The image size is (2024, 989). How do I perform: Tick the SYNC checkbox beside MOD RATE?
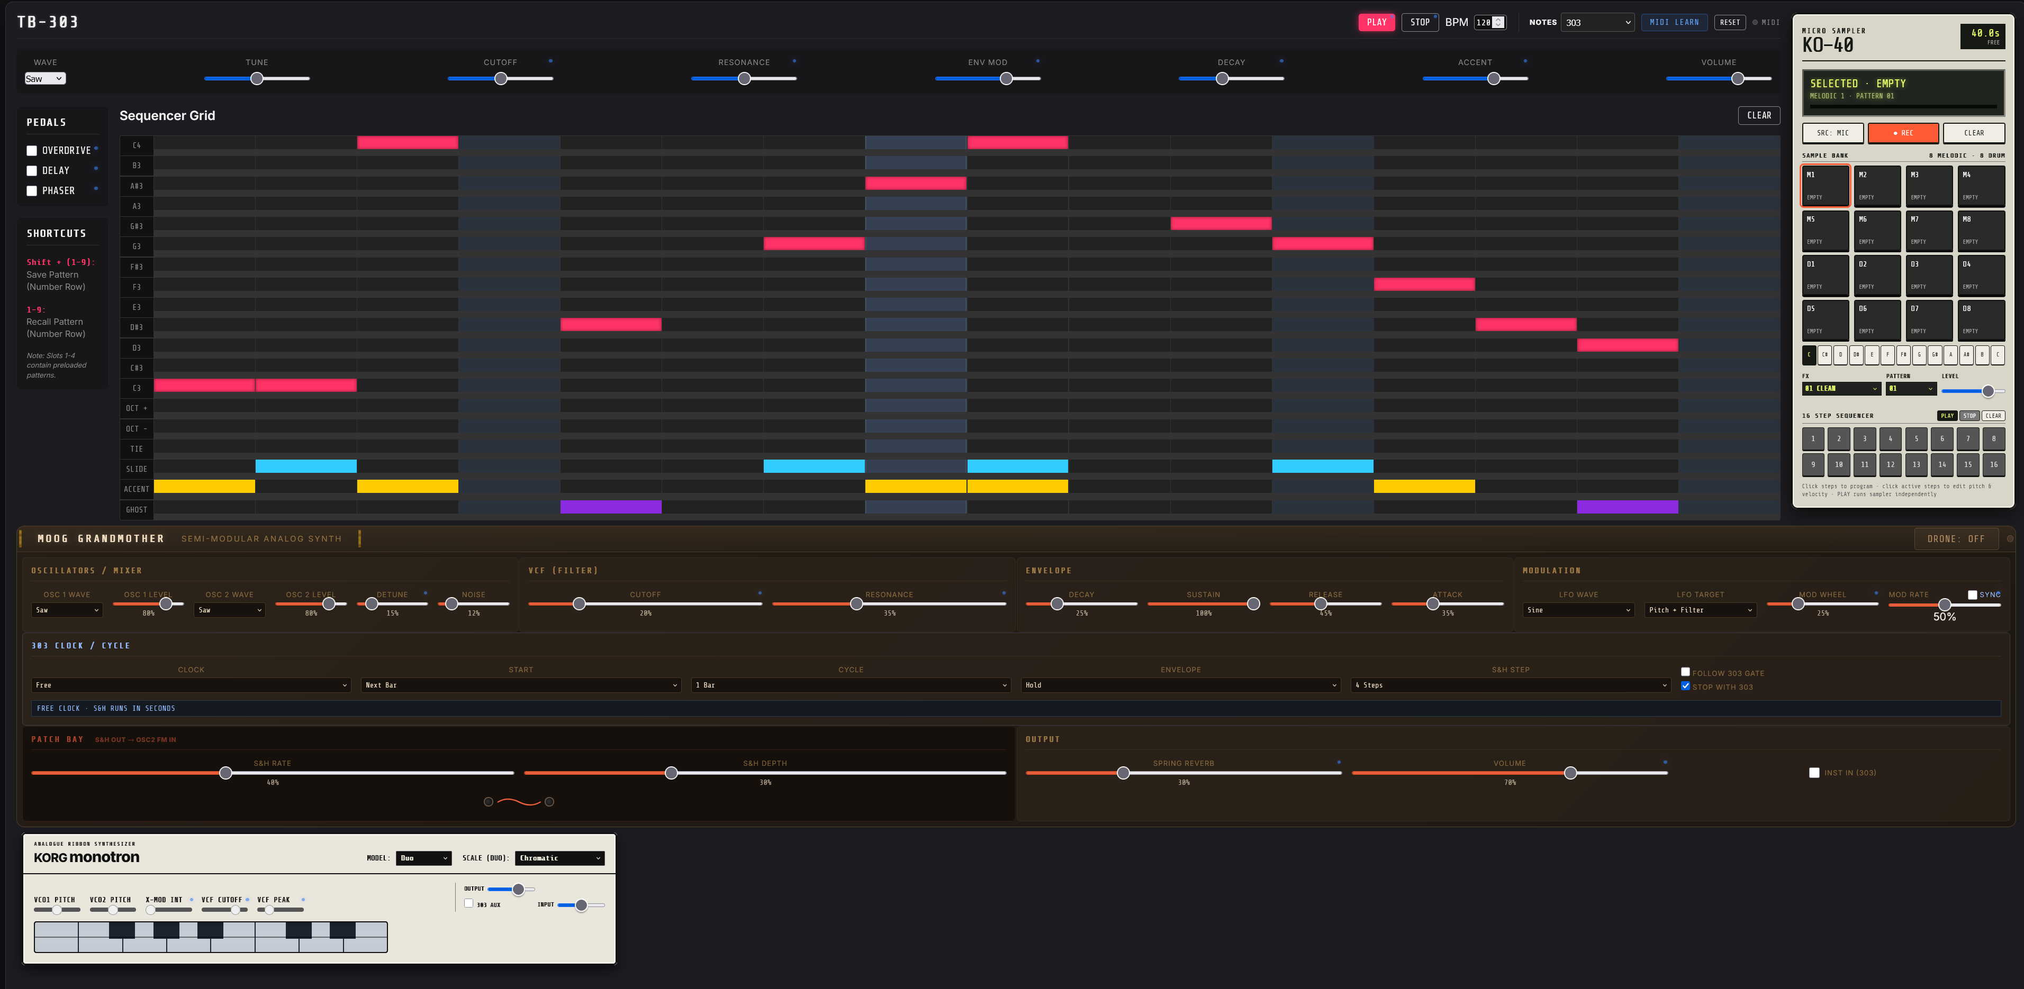coord(1972,595)
